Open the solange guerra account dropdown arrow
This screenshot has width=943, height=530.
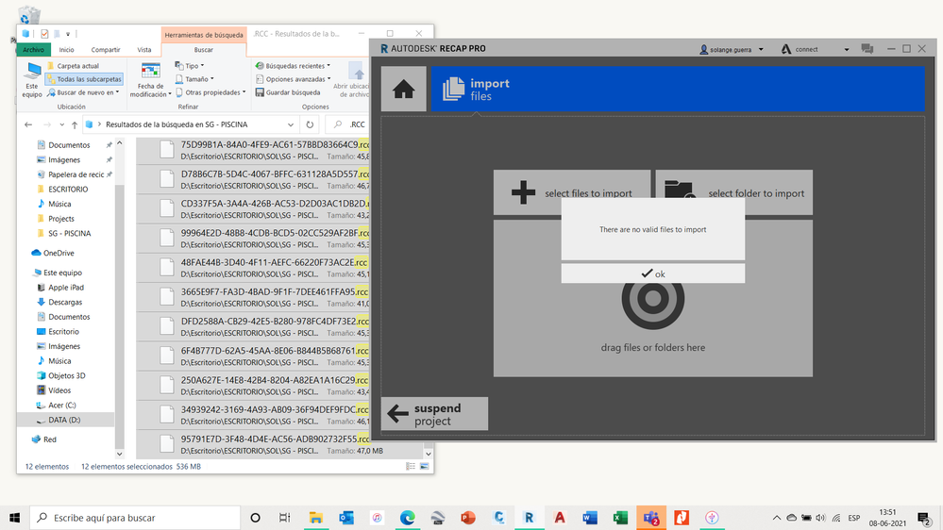(x=761, y=49)
